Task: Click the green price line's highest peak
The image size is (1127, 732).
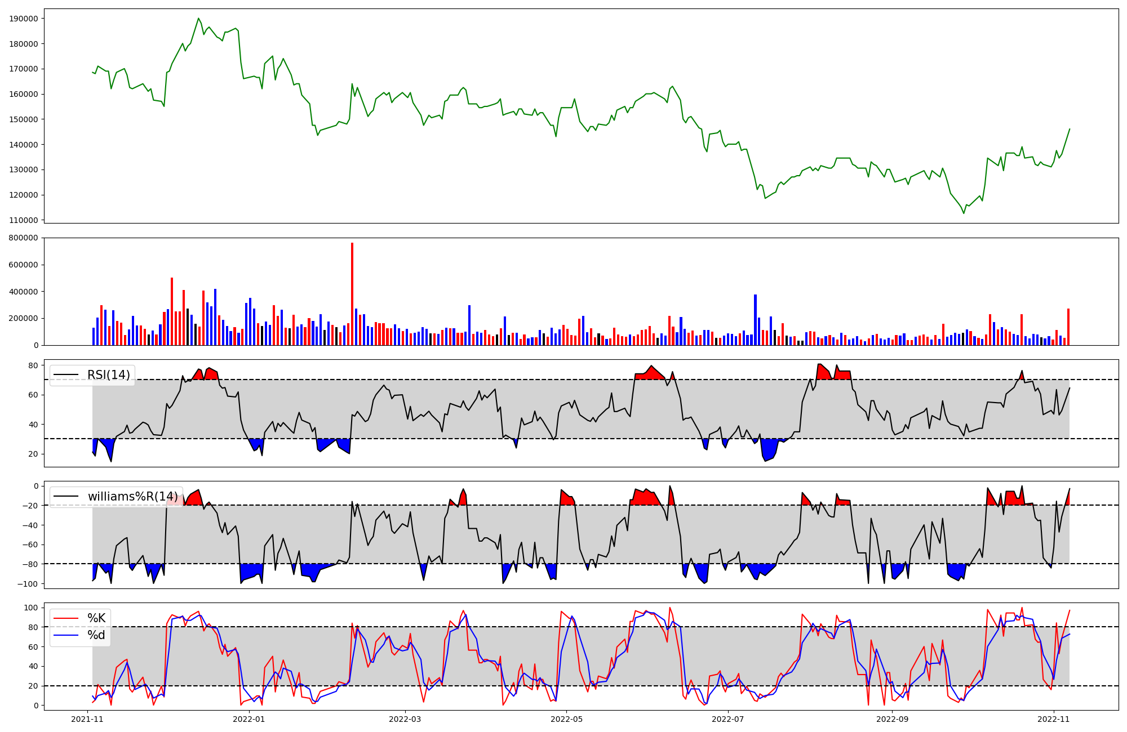Action: click(198, 19)
